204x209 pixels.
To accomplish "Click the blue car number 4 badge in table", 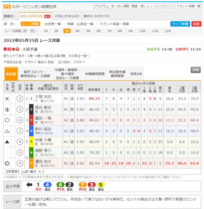I will point(31,131).
